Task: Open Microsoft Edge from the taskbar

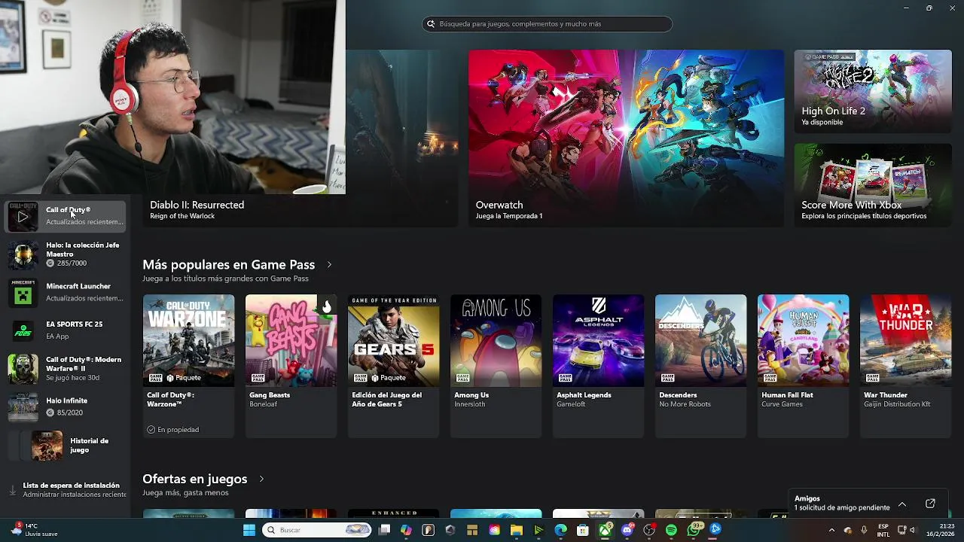Action: click(561, 530)
